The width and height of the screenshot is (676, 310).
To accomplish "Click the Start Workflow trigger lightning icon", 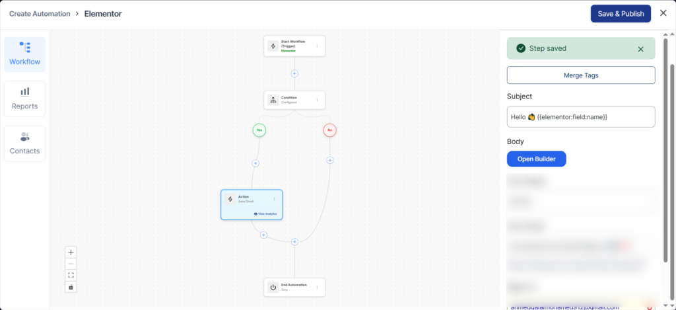I will (273, 46).
